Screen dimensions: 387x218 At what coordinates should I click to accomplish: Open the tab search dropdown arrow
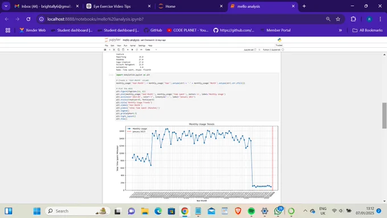pyautogui.click(x=6, y=6)
